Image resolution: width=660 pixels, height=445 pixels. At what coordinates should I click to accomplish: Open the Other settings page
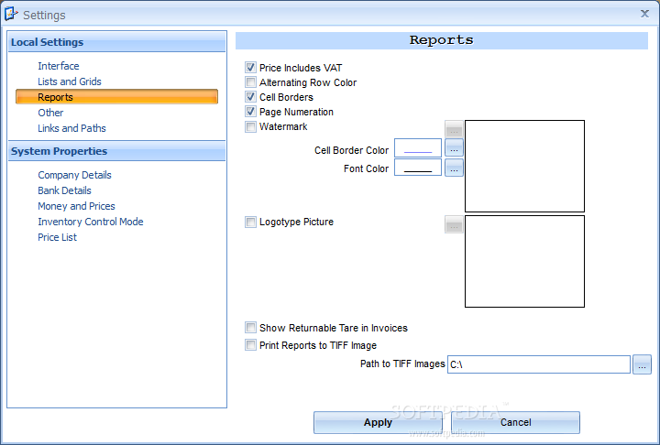coord(50,113)
